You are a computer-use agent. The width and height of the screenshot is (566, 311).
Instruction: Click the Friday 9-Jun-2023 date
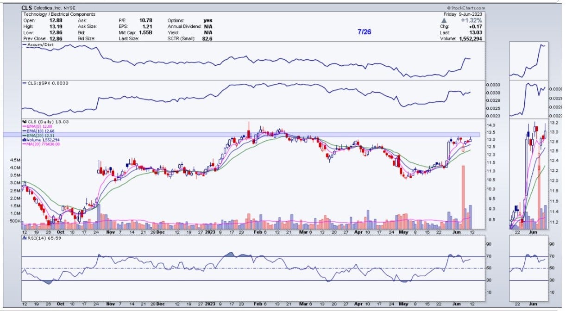(x=463, y=14)
